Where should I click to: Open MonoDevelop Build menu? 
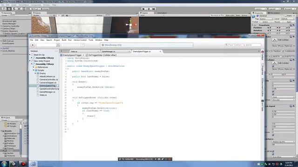64,40
